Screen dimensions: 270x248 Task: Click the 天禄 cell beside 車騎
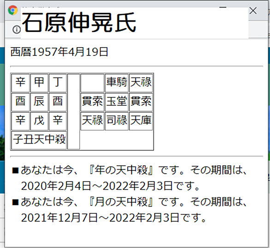[141, 83]
